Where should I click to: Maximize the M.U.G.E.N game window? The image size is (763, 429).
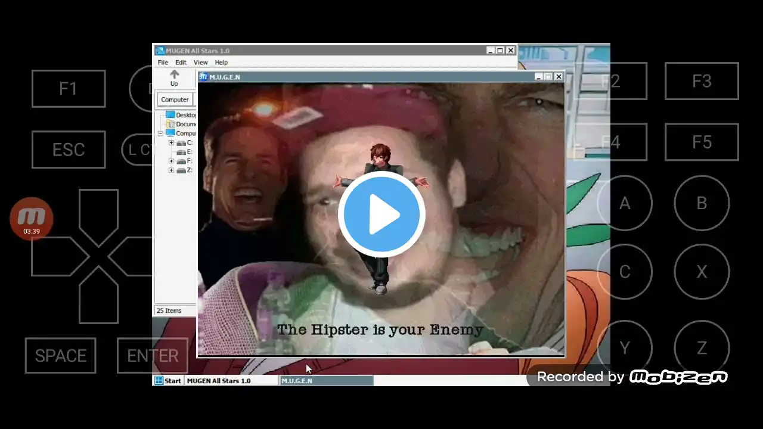click(x=548, y=77)
